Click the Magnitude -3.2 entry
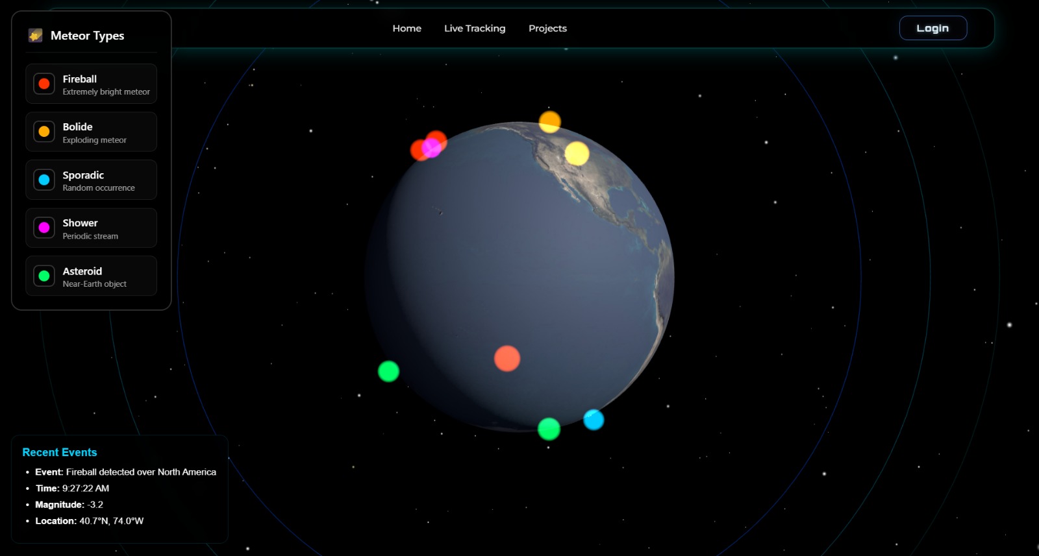The width and height of the screenshot is (1039, 556). [69, 504]
